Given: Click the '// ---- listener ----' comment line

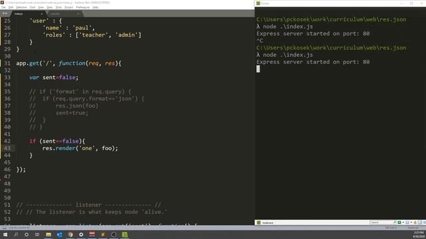Looking at the screenshot, I should (x=89, y=205).
